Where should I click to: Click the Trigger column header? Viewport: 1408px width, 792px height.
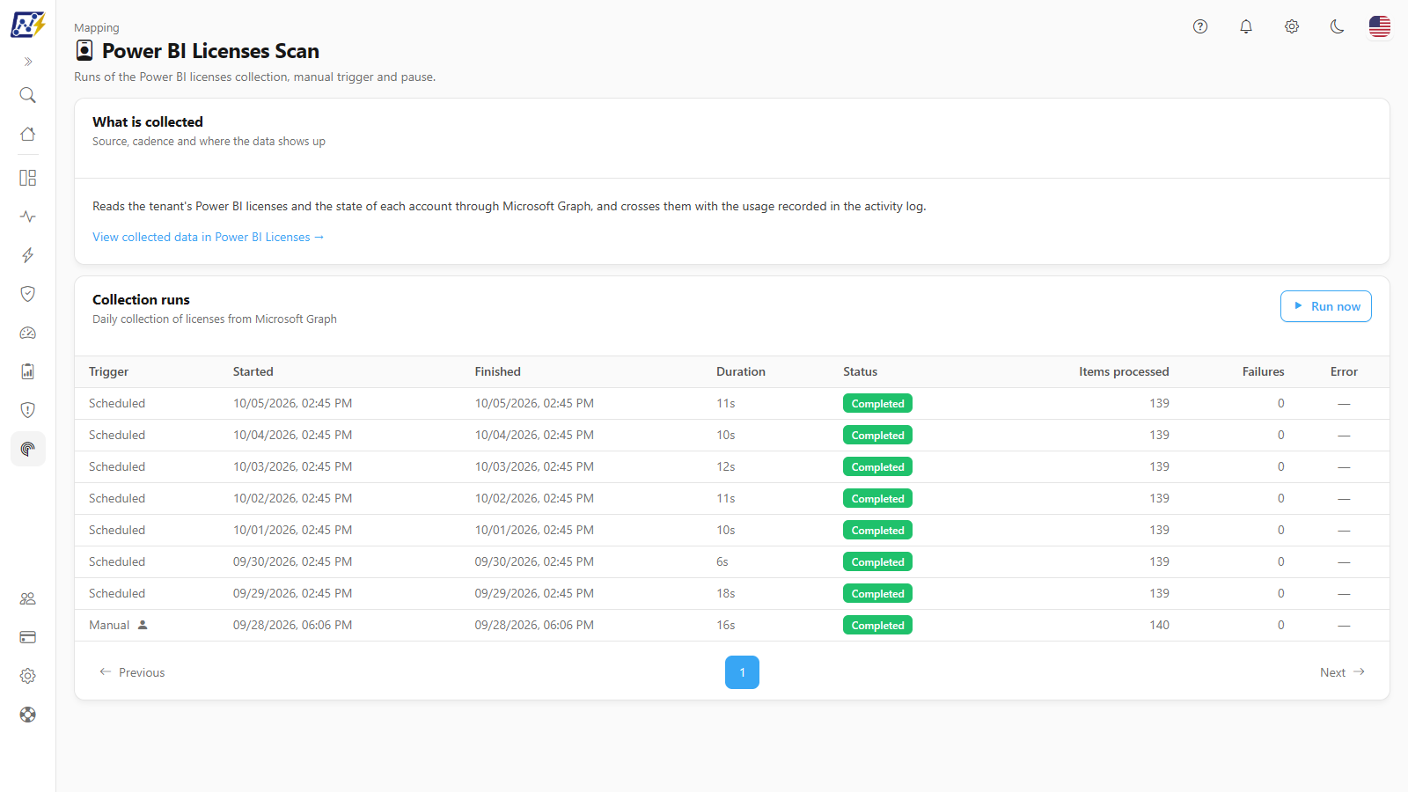109,371
